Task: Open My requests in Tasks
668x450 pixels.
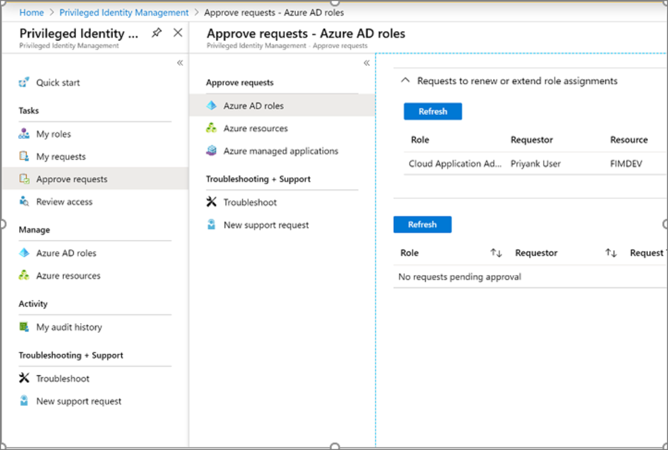Action: 61,157
